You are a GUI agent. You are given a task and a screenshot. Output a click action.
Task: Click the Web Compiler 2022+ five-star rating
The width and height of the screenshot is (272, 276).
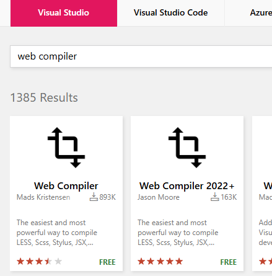[x=160, y=262]
